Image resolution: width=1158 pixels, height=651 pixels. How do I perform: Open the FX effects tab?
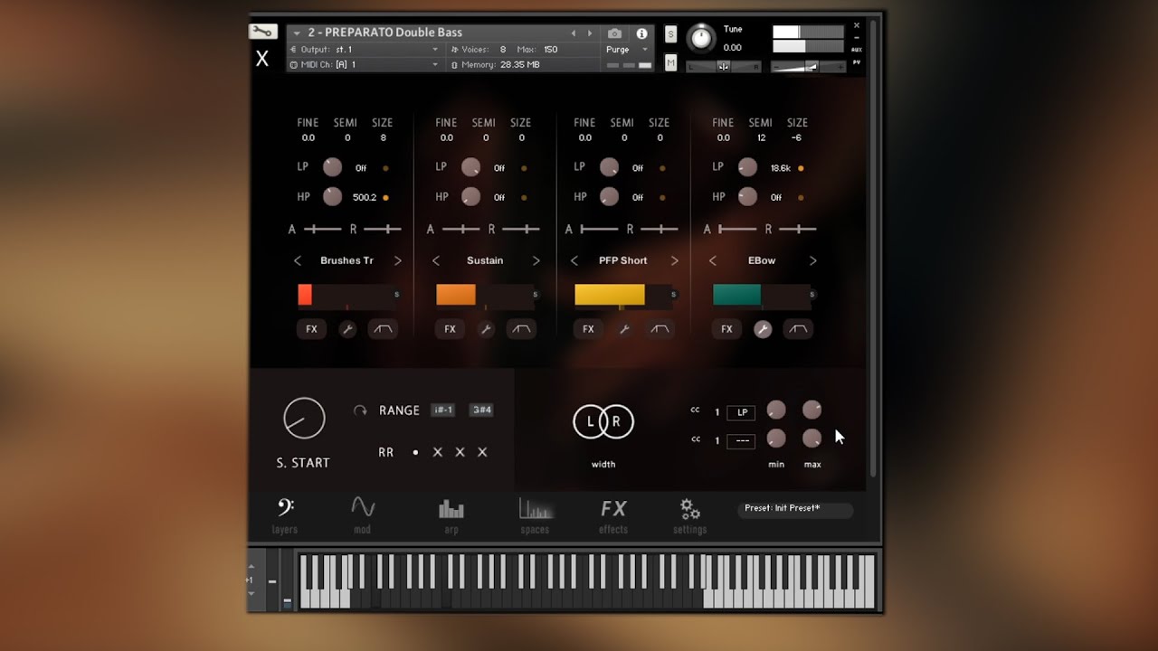pyautogui.click(x=613, y=515)
